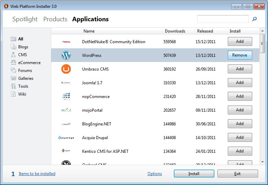Click the orange Umbraco CMS logo
268x185 pixels.
point(66,69)
